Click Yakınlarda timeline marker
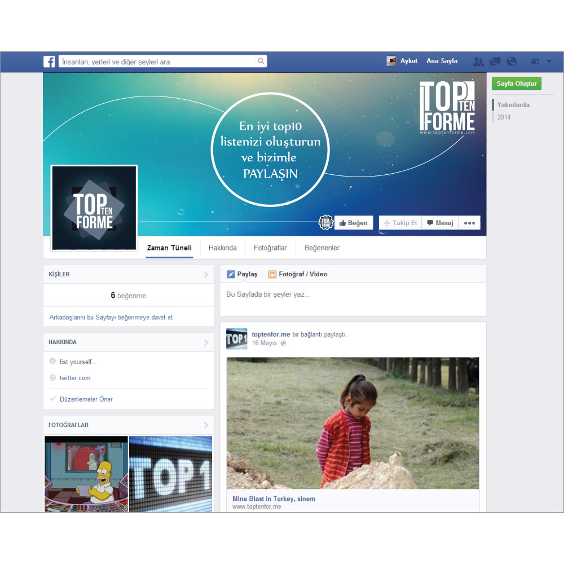 click(x=513, y=105)
